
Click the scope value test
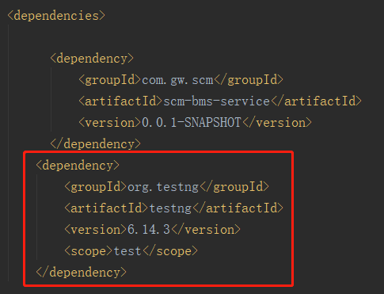point(127,251)
